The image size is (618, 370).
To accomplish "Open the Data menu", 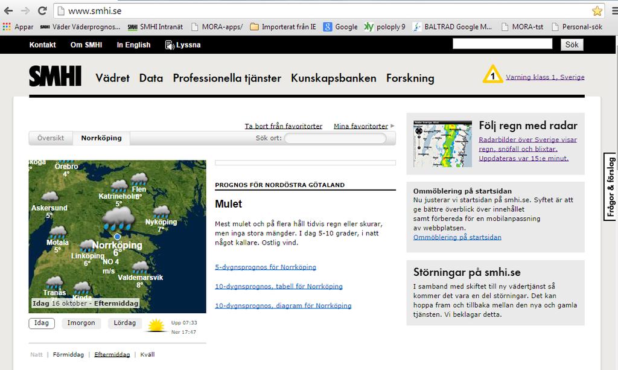I will 151,78.
